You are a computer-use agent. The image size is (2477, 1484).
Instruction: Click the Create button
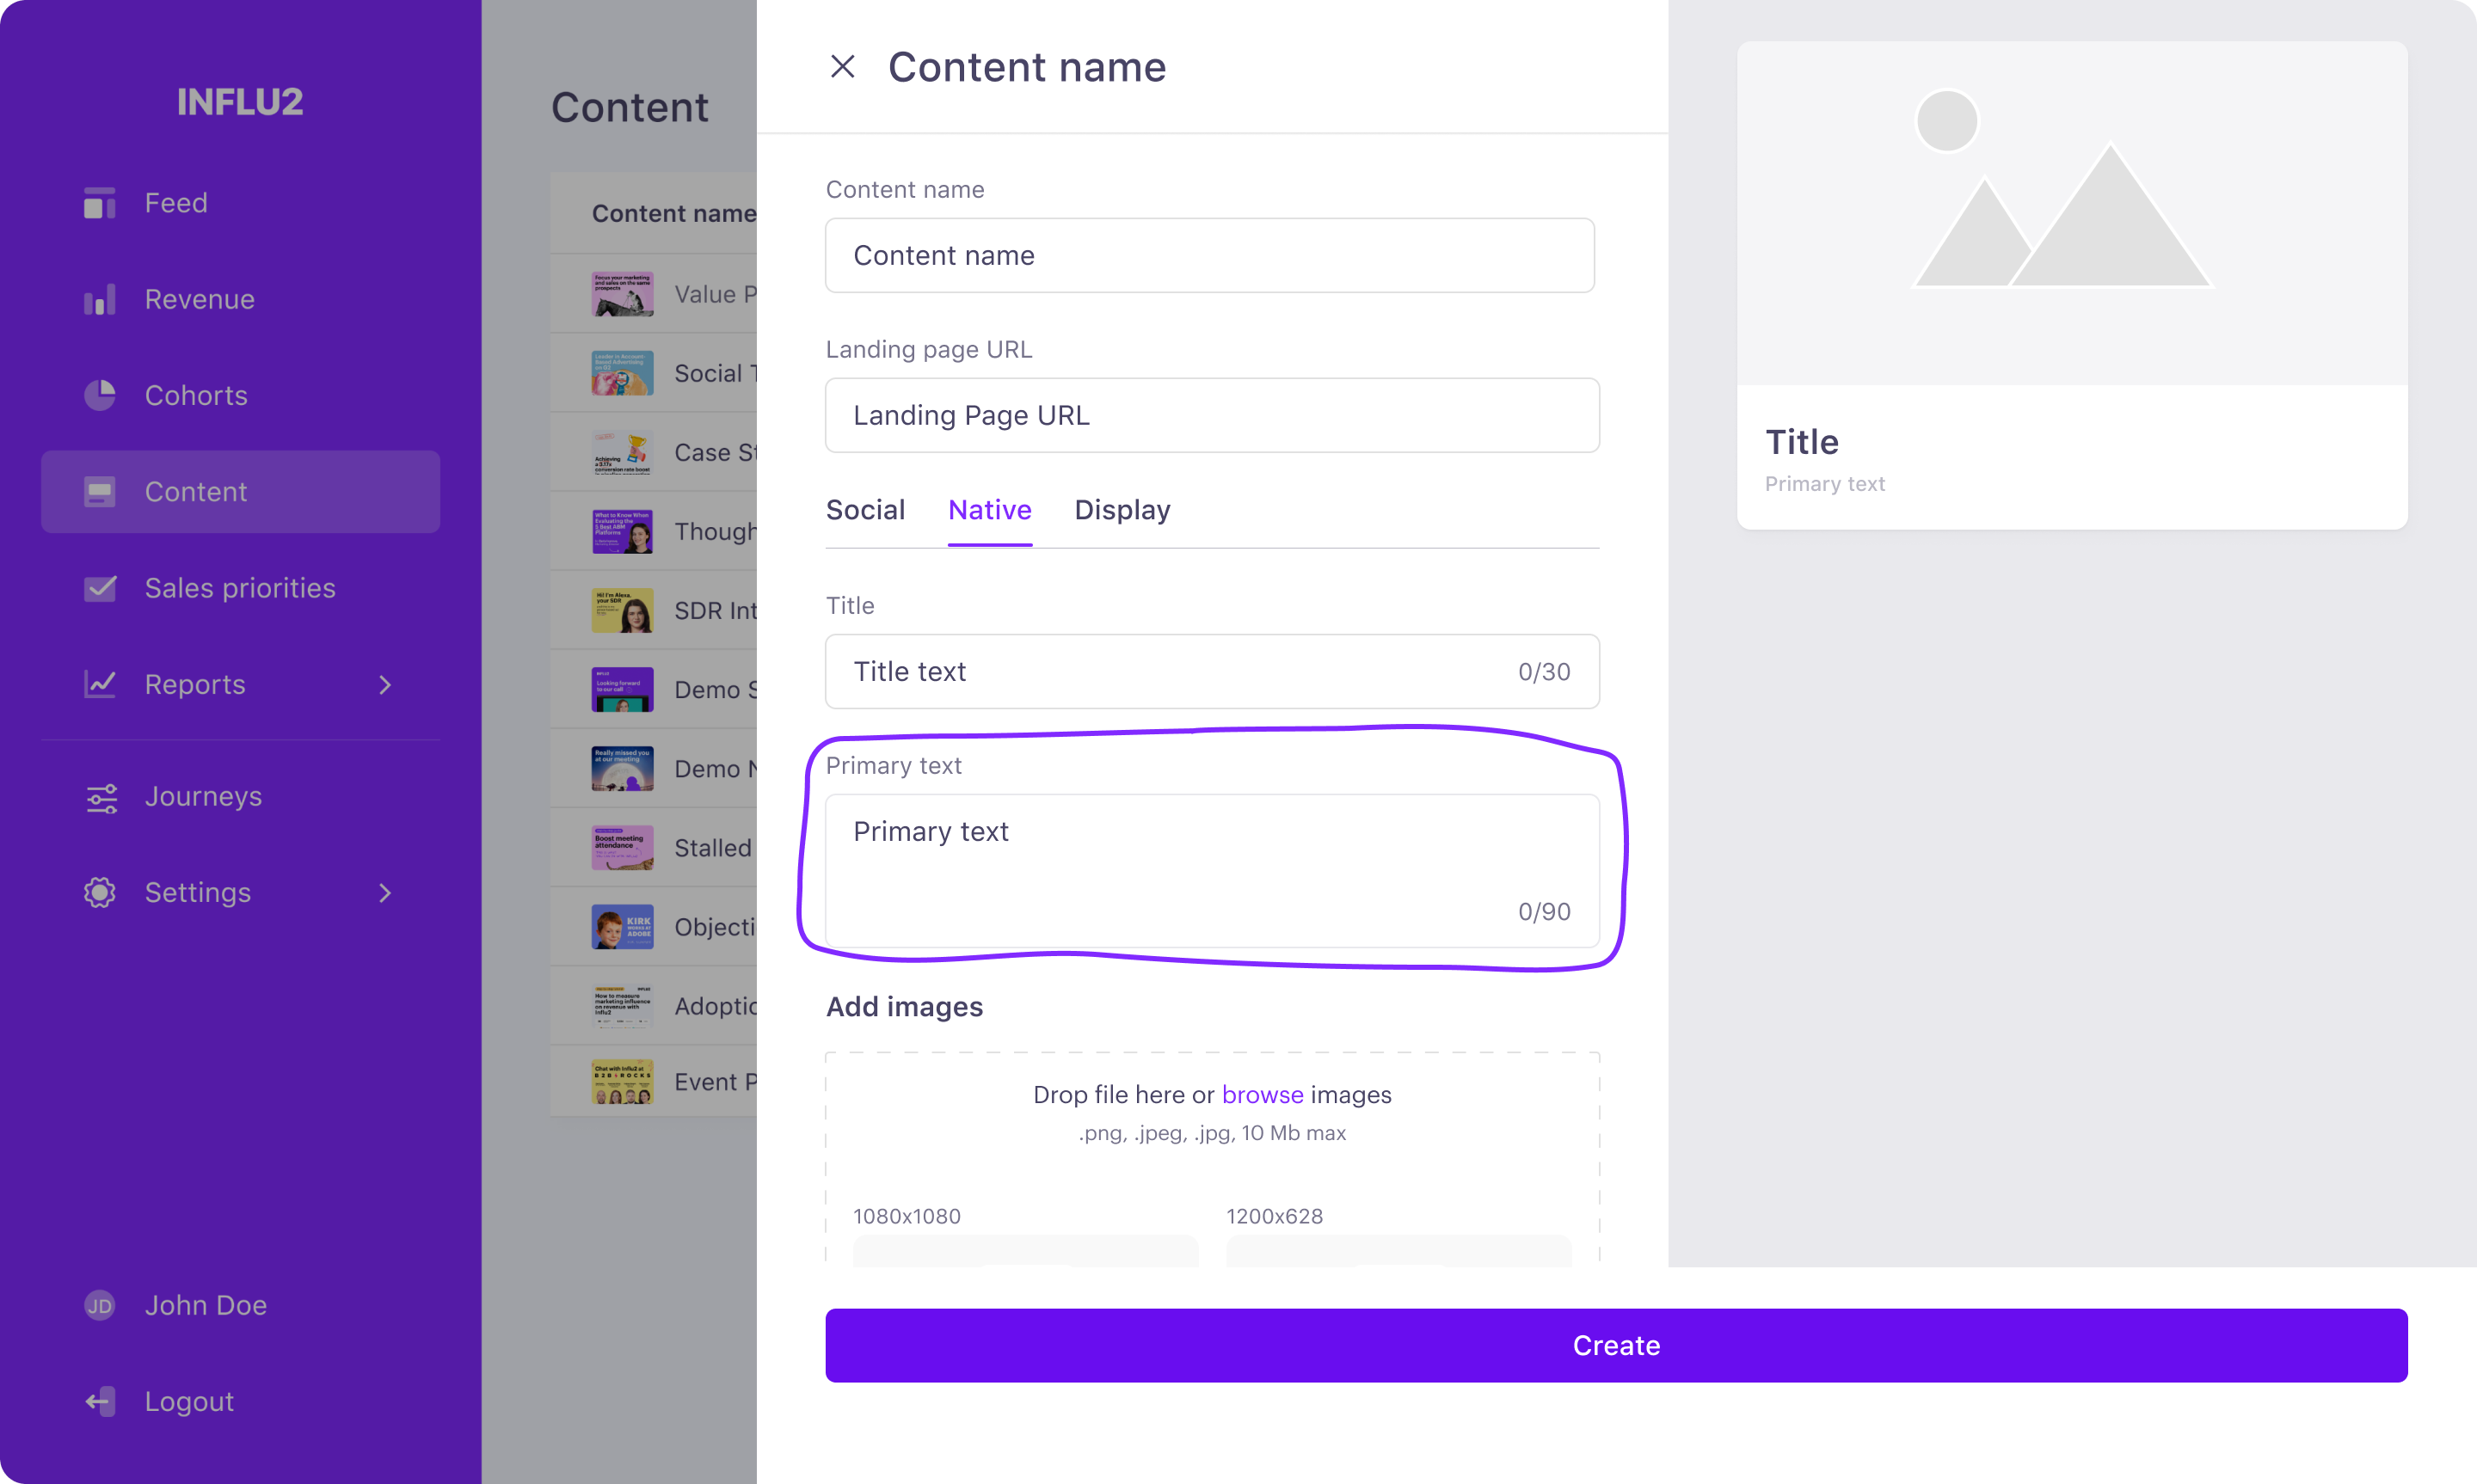tap(1616, 1345)
